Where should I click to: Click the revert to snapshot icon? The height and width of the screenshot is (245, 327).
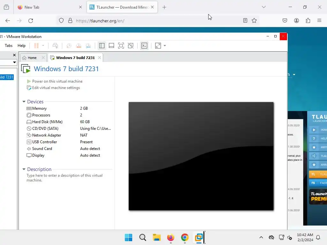pos(79,46)
